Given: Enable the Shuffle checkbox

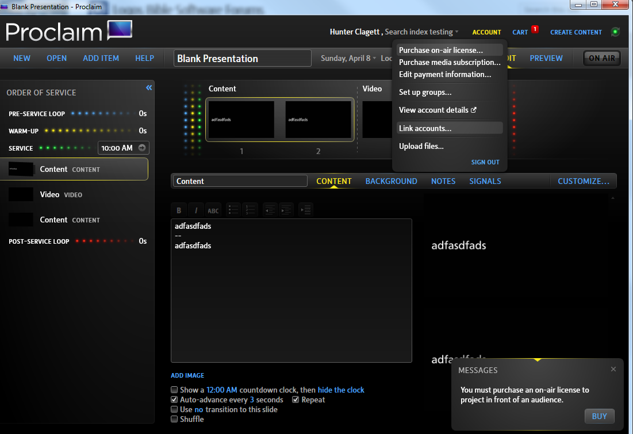Looking at the screenshot, I should click(x=174, y=418).
